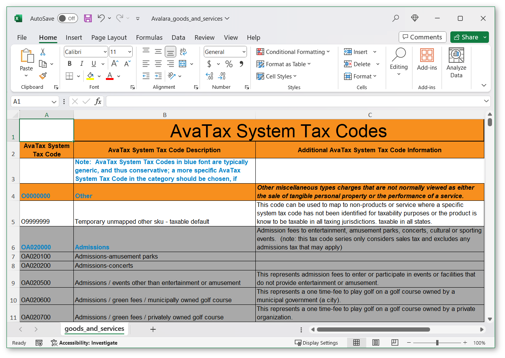Click the macro recording icon in status bar
505x358 pixels.
(x=39, y=343)
